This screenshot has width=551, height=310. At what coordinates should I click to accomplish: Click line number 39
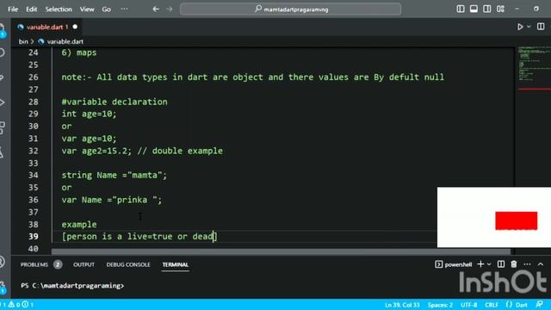[34, 237]
